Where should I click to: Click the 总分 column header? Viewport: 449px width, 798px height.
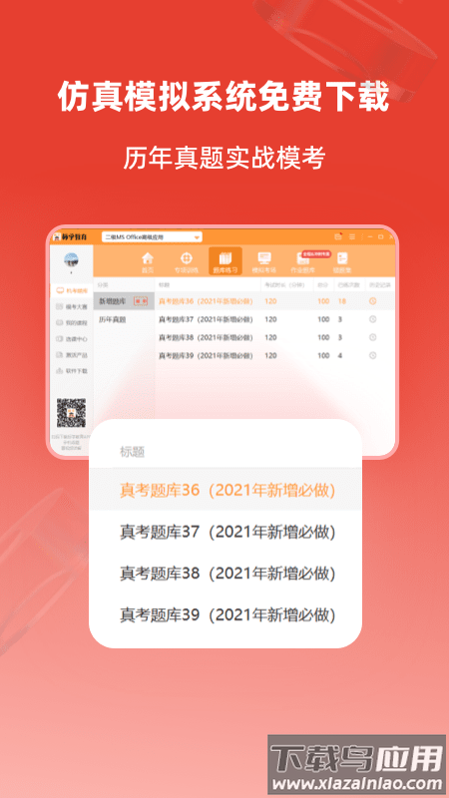(322, 285)
